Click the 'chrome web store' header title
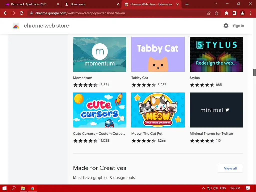The image size is (256, 192). pyautogui.click(x=46, y=26)
